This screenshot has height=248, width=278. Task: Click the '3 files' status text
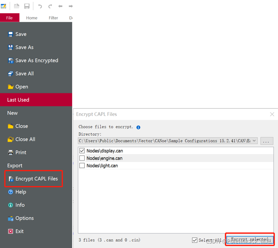[x=109, y=240]
